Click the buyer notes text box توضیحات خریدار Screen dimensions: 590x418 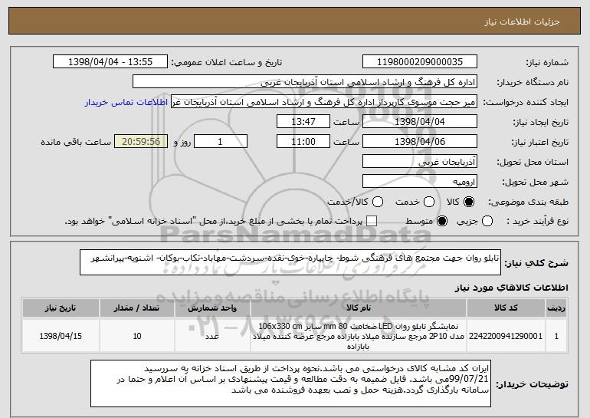click(290, 383)
